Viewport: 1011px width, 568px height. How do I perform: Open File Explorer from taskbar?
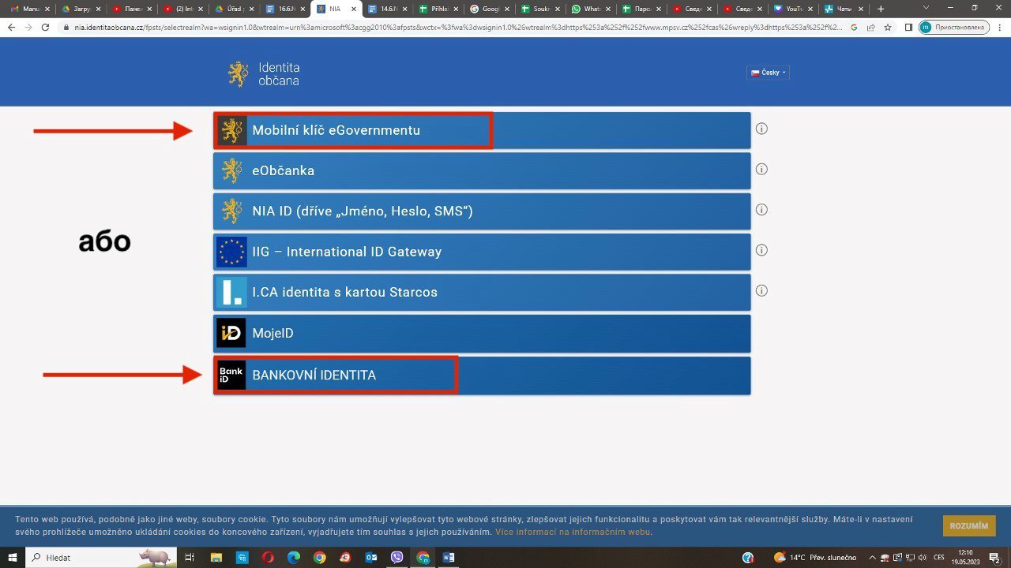[216, 558]
